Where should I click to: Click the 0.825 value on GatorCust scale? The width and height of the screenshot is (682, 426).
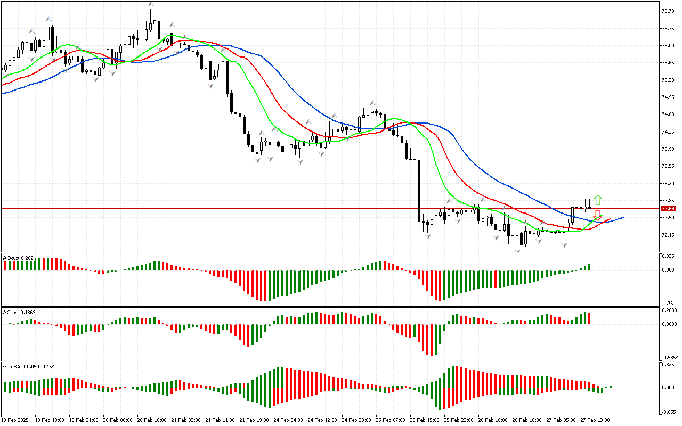(x=668, y=364)
